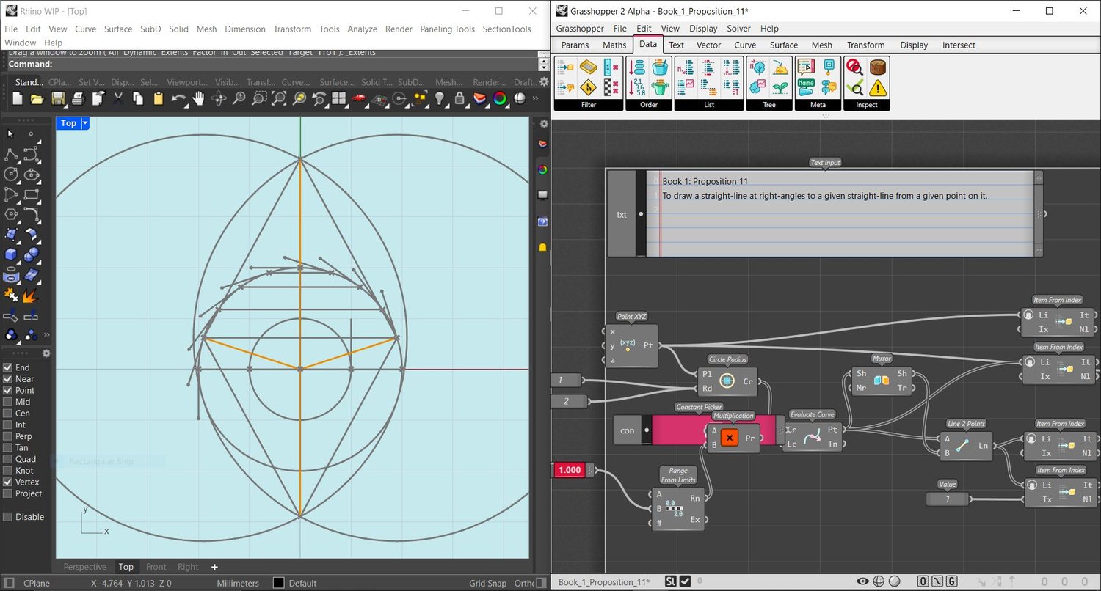This screenshot has width=1101, height=591.
Task: Open the Perspective viewport tab
Action: pyautogui.click(x=84, y=567)
